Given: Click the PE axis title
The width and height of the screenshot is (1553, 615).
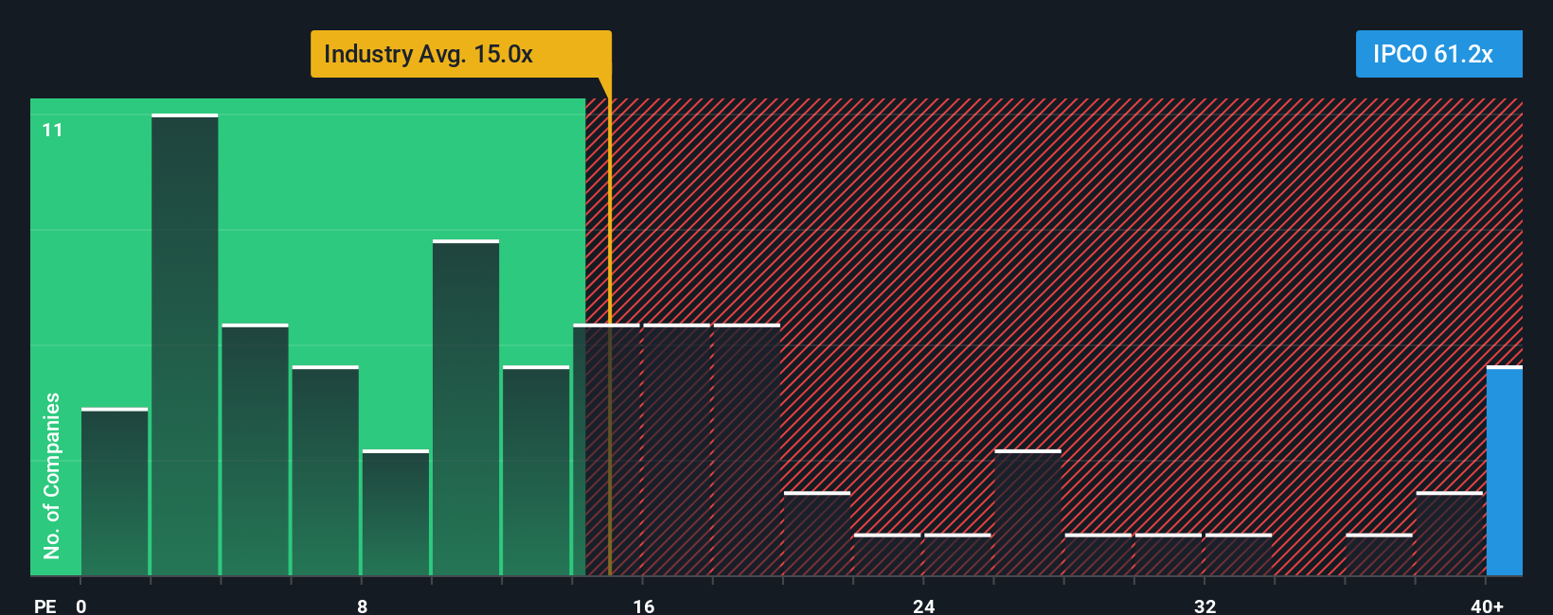Looking at the screenshot, I should tap(45, 606).
